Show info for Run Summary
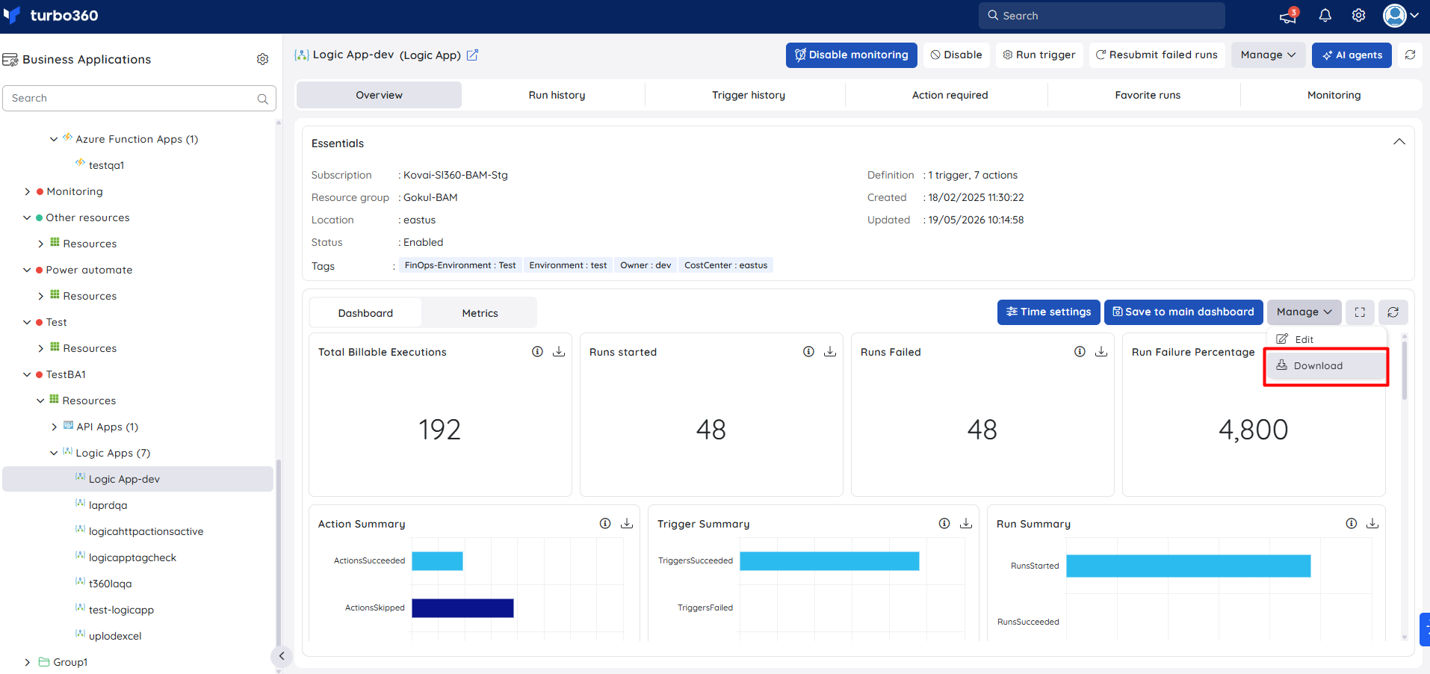1430x674 pixels. point(1351,524)
